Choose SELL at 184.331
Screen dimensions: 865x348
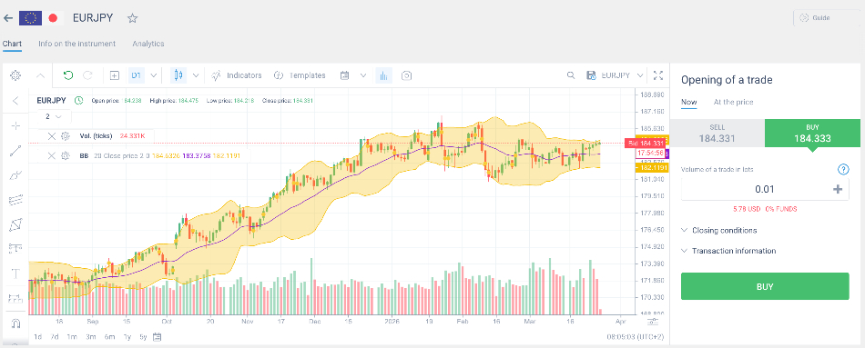(x=717, y=133)
